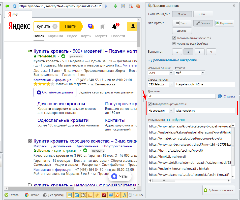
Task: Open Yandex collections bookmark icon
Action: click(x=103, y=26)
